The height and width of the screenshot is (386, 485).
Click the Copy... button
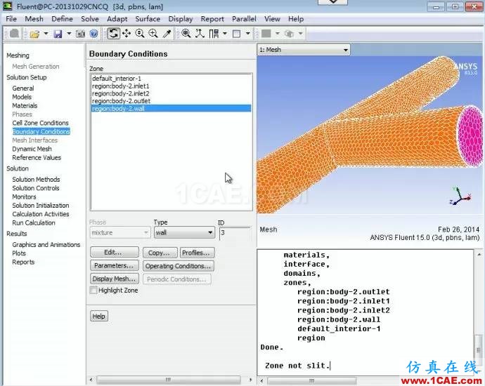point(160,253)
